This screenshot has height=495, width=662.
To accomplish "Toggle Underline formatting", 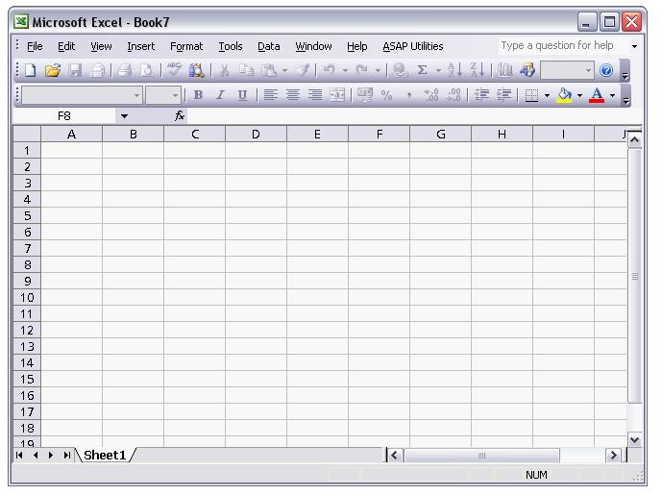I will click(242, 95).
